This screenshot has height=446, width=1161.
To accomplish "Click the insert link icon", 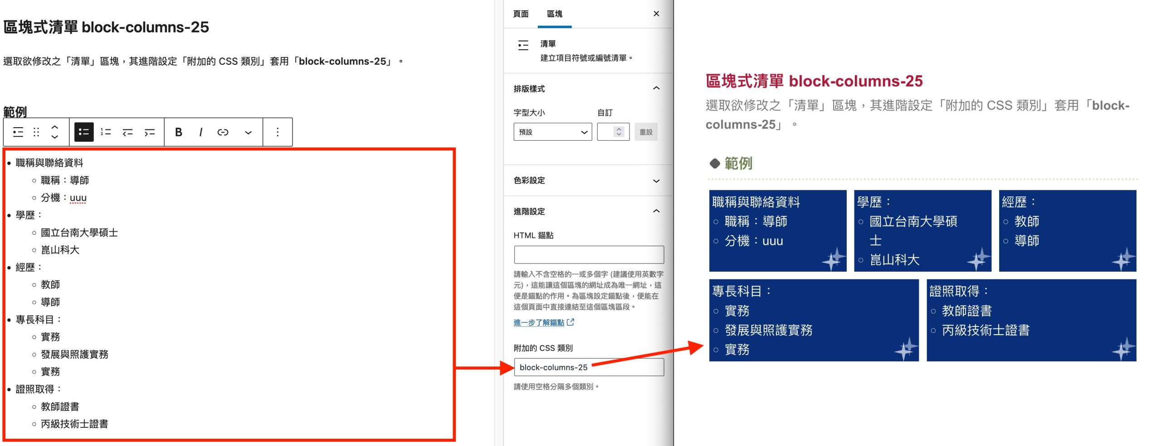I will tap(223, 132).
